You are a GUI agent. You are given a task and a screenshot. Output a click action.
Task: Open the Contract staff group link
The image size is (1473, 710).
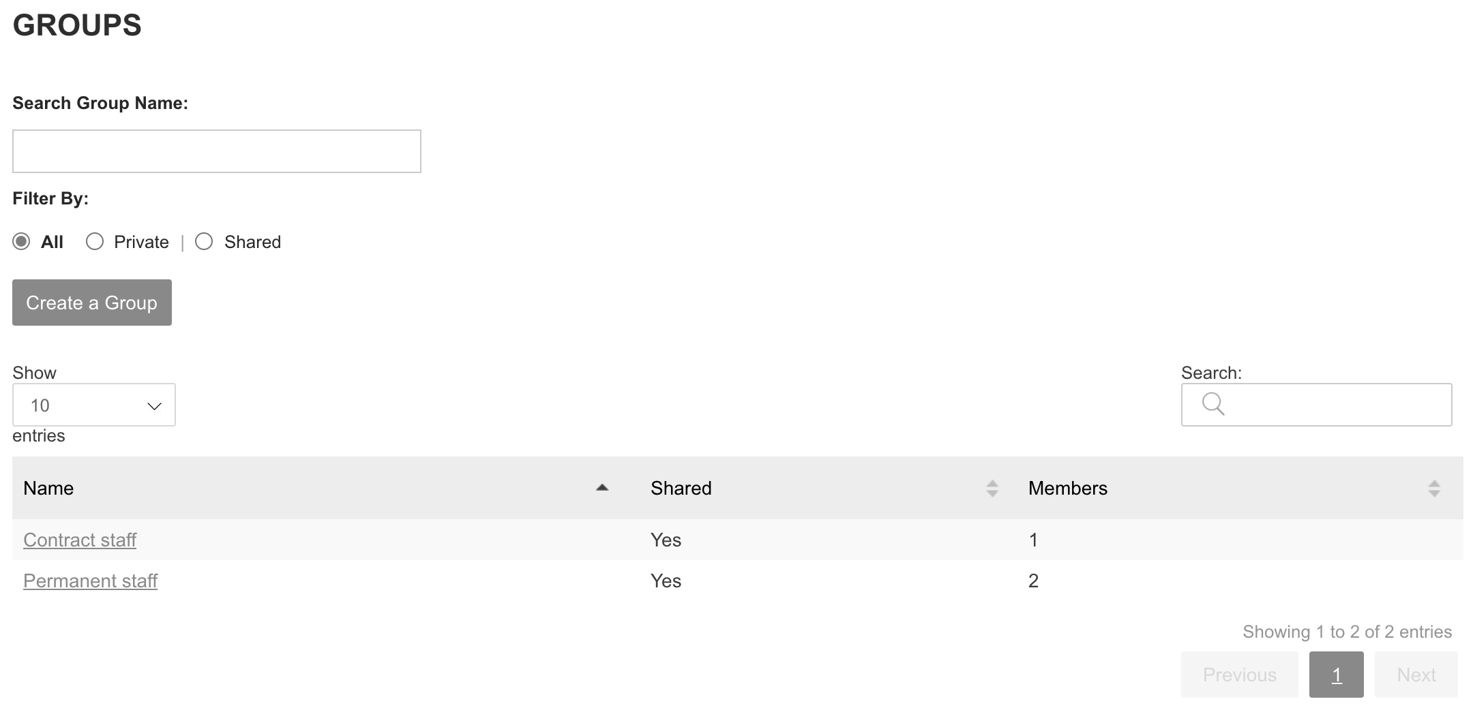[x=80, y=540]
